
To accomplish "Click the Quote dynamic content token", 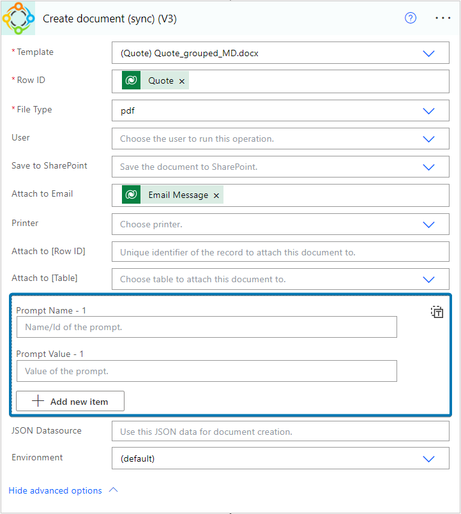I will (x=155, y=80).
